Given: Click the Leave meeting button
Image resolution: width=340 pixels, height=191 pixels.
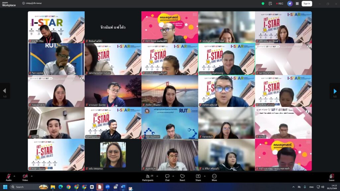Looking at the screenshot, I should pyautogui.click(x=331, y=177).
